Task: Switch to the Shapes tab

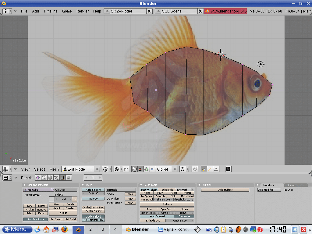Action: (291, 185)
